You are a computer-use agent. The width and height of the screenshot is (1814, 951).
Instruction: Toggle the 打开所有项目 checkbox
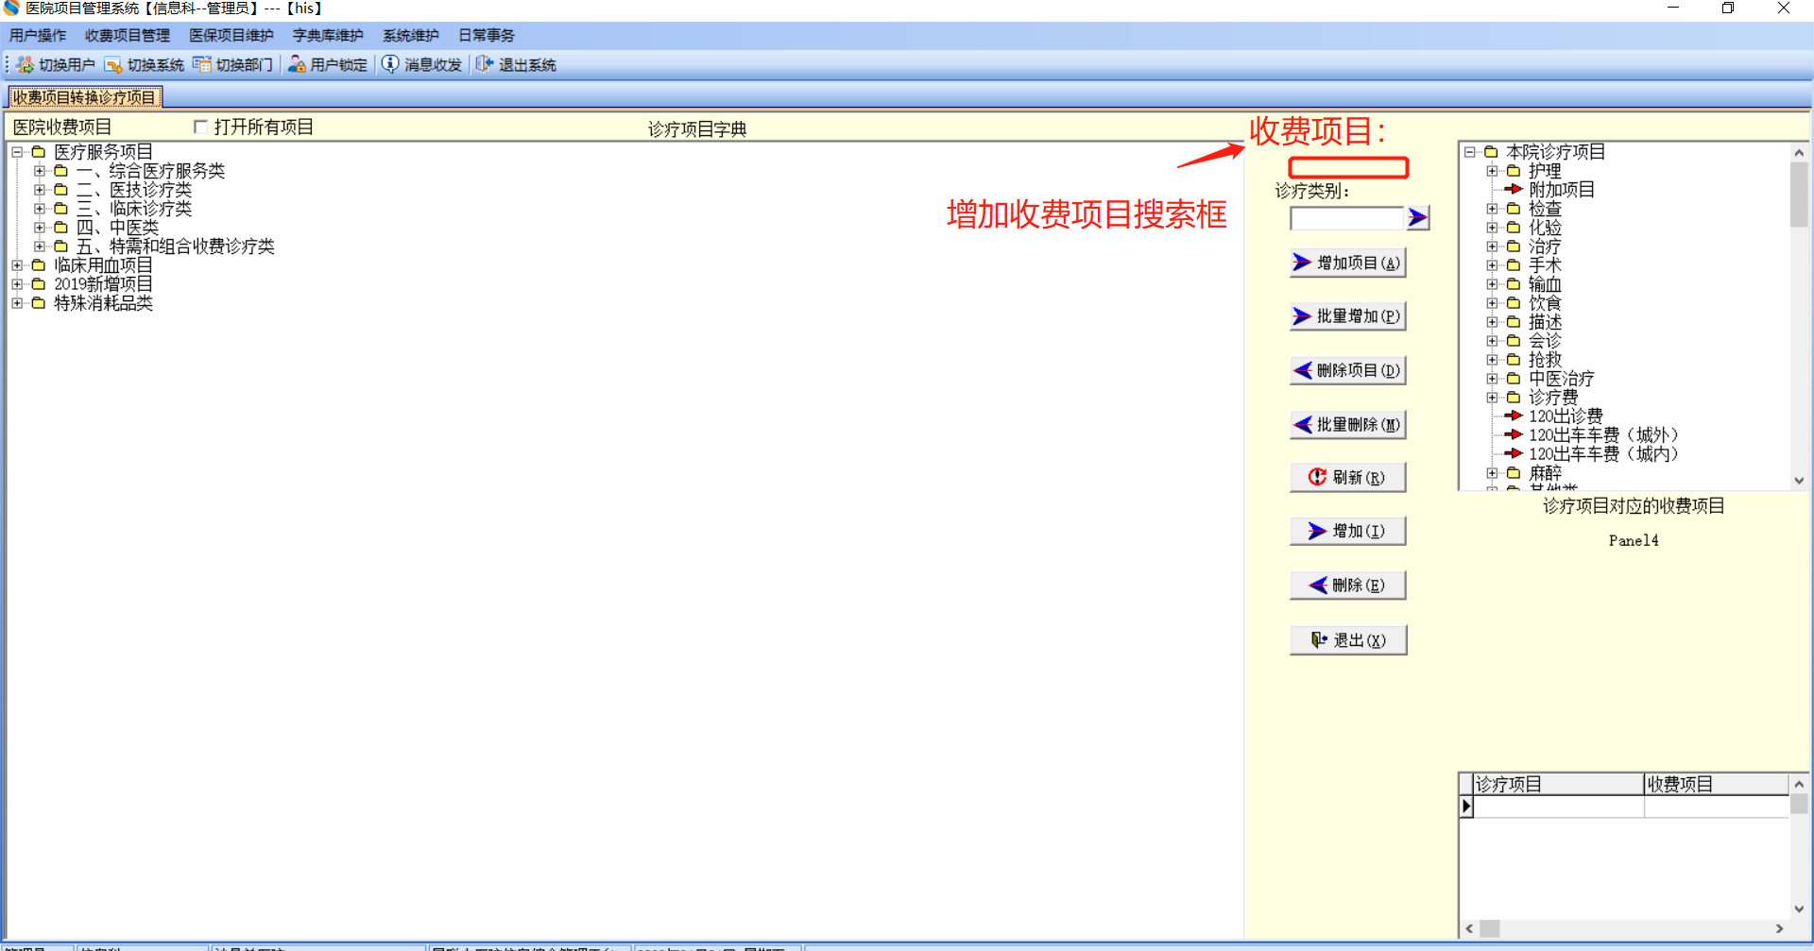click(x=200, y=127)
